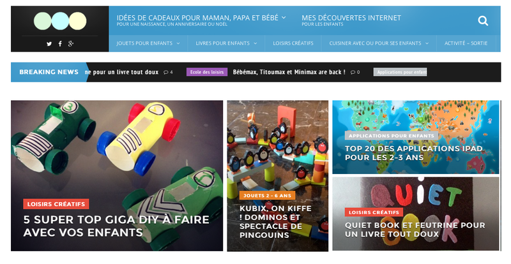Image resolution: width=511 pixels, height=264 pixels.
Task: Click the purple Ecole des loisirs tag
Action: click(207, 72)
